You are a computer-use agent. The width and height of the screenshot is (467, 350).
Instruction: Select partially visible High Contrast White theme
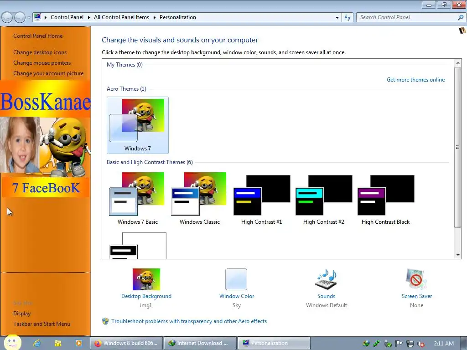(138, 246)
